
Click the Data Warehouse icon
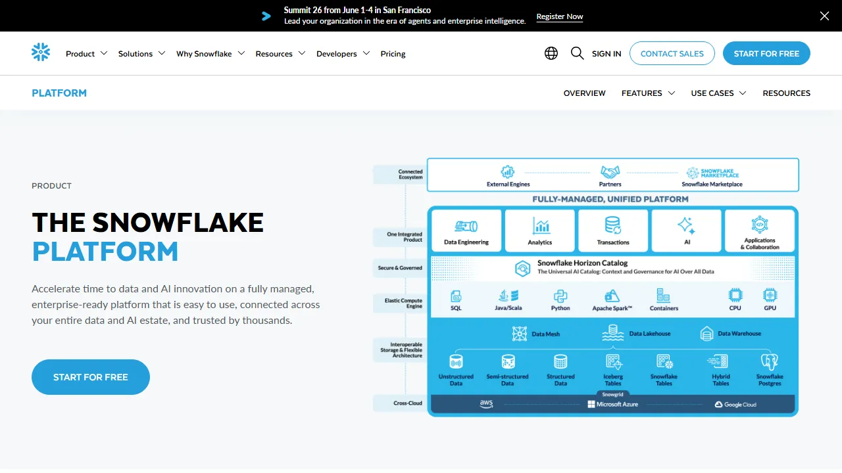pyautogui.click(x=707, y=334)
